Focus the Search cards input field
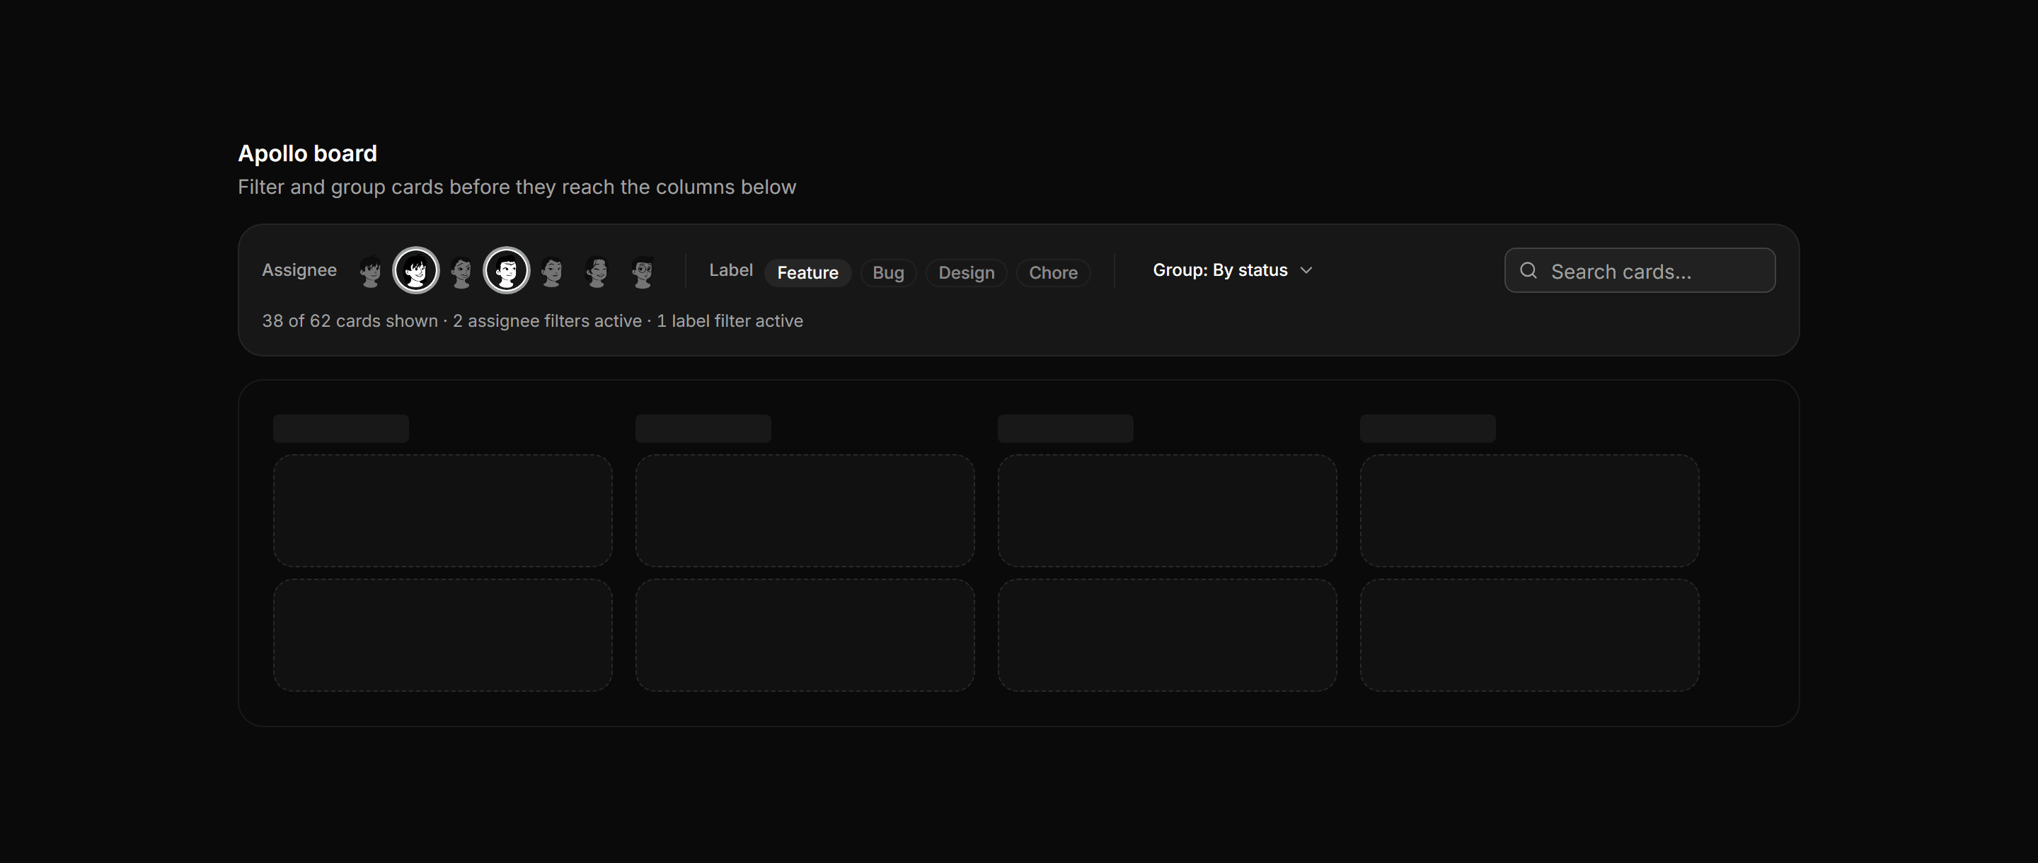This screenshot has width=2038, height=863. [x=1640, y=270]
